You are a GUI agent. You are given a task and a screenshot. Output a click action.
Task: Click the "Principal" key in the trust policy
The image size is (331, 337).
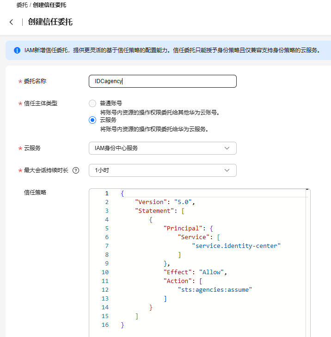(183, 229)
